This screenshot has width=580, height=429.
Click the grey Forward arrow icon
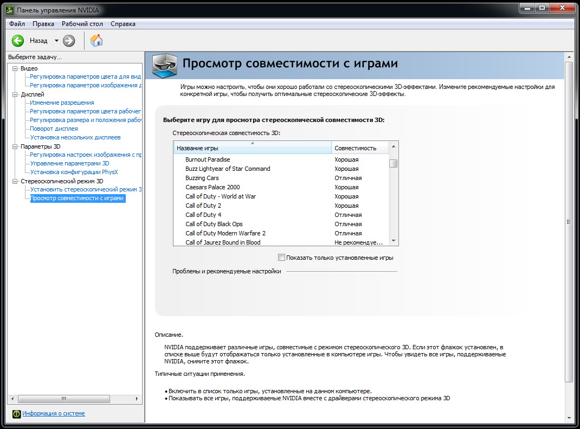coord(69,41)
